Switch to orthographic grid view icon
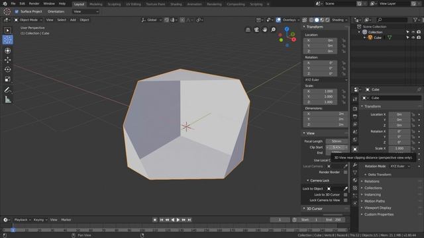This screenshot has height=238, width=424. [248, 30]
